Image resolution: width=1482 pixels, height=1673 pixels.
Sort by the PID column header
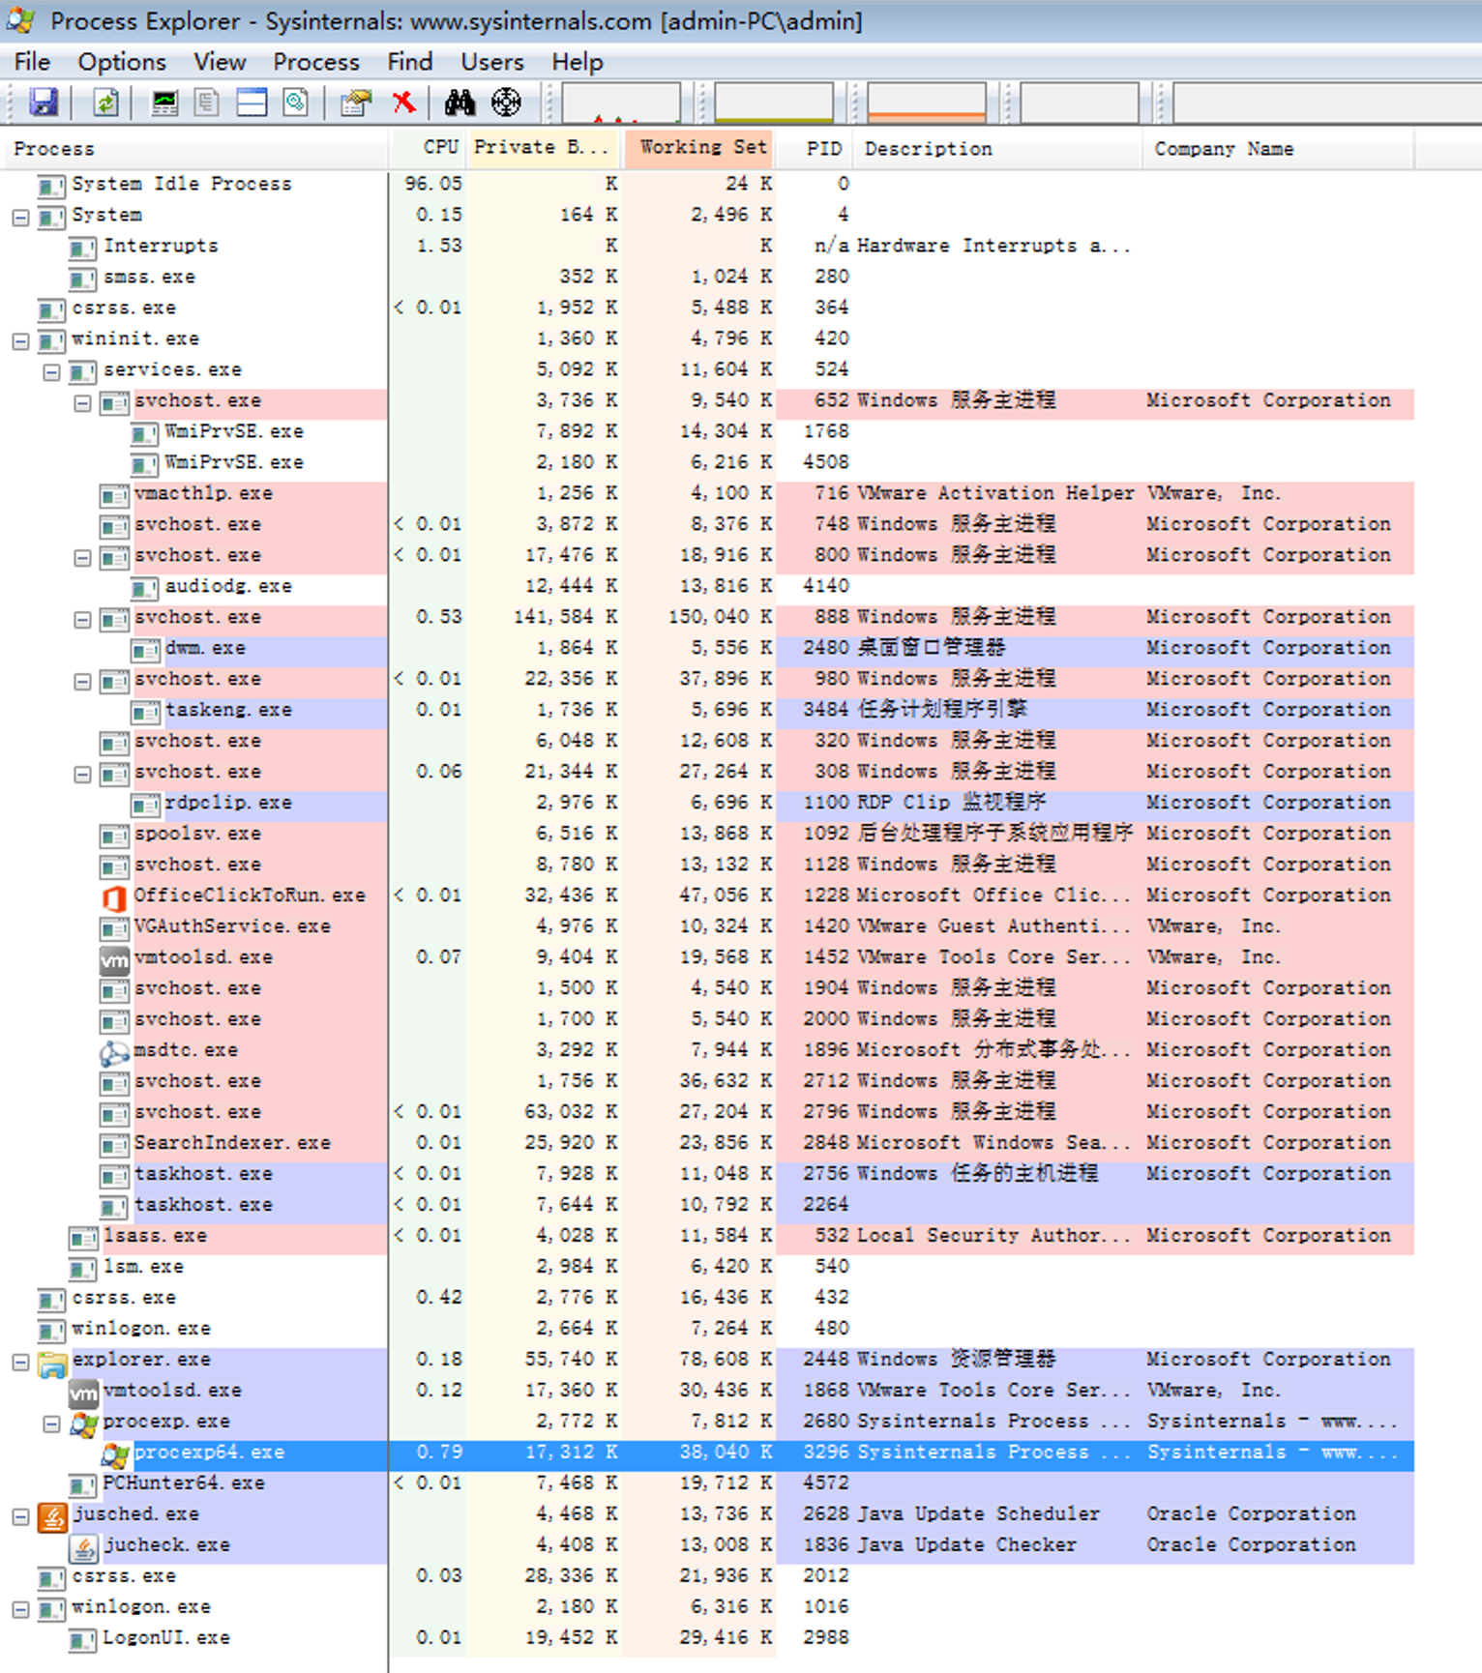coord(815,149)
